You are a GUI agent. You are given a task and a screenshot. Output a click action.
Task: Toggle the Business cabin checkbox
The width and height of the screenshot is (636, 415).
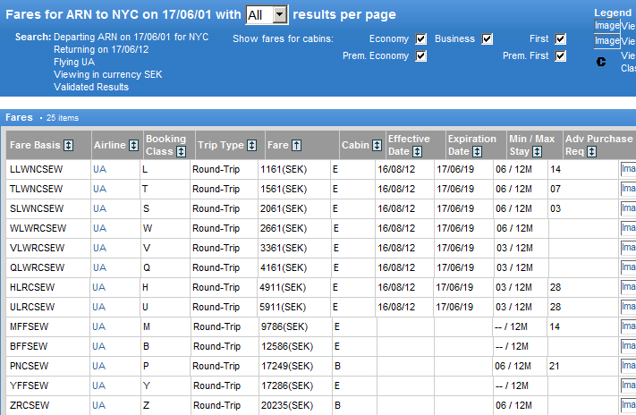(x=488, y=39)
